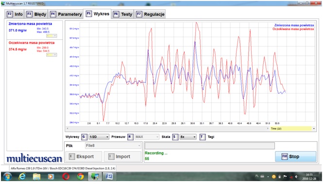This screenshot has width=323, height=184.
Task: Click the volume icon in system tray
Action: coord(296,177)
